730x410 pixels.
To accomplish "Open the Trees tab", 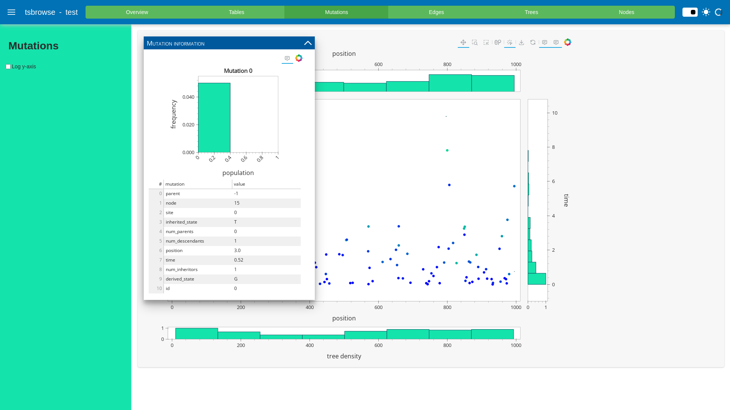I will click(532, 12).
